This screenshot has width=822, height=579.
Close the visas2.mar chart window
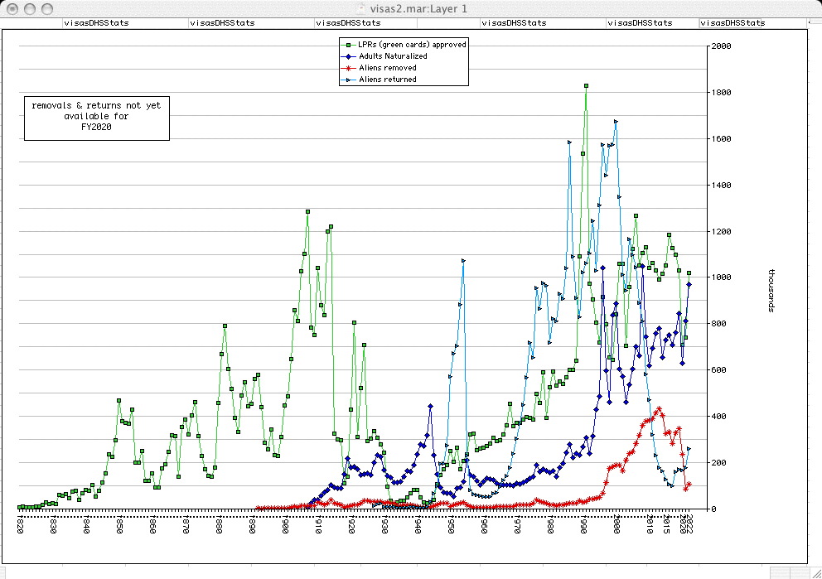12,9
